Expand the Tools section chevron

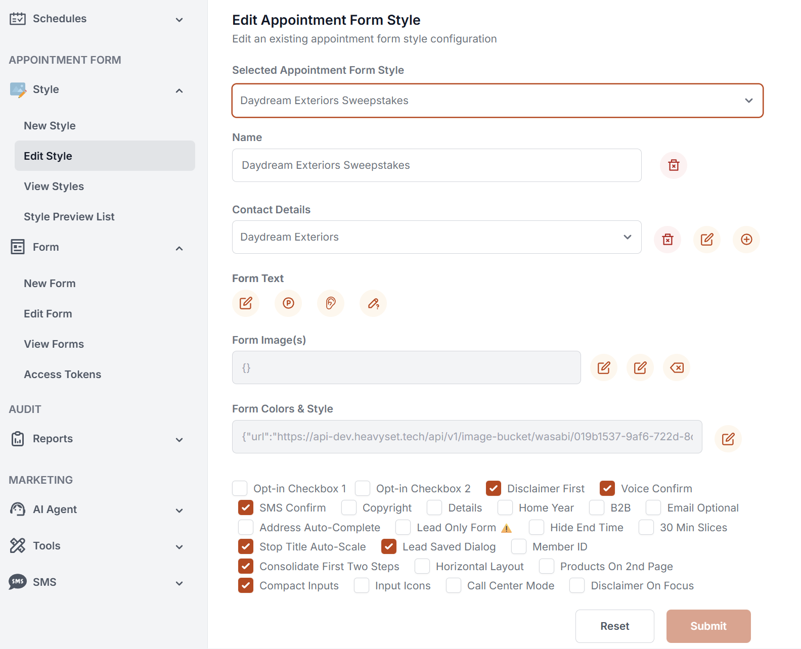(179, 547)
